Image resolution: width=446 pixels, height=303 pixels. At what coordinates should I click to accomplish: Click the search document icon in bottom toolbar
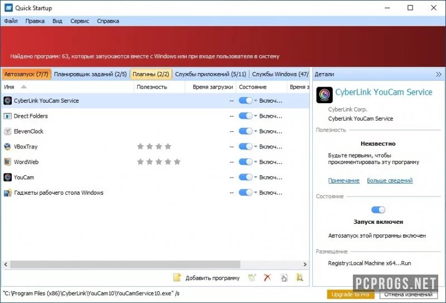[299, 278]
